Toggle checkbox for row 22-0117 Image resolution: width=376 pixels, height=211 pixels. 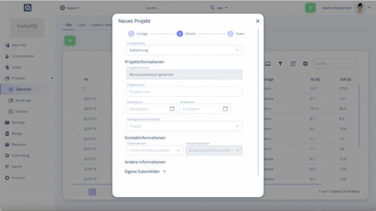pyautogui.click(x=73, y=159)
